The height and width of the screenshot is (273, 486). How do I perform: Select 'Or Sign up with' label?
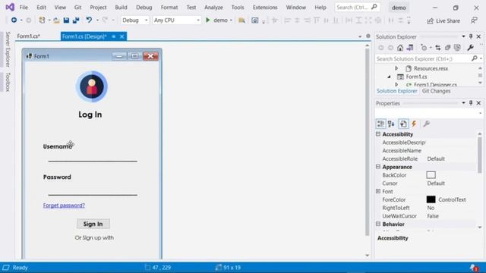click(94, 237)
